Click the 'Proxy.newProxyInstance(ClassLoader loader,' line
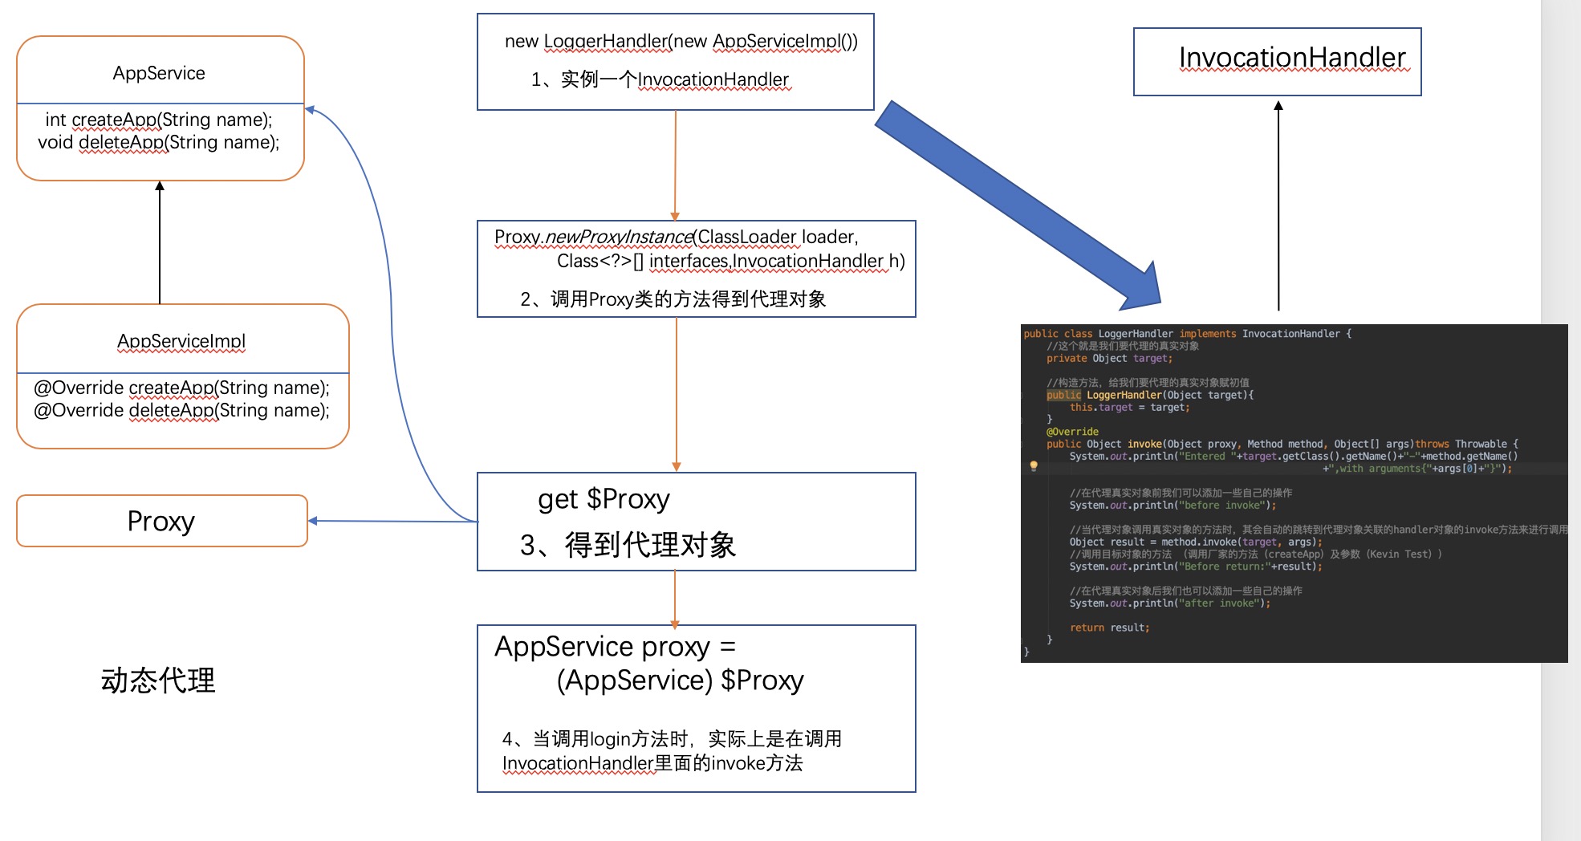The width and height of the screenshot is (1581, 841). pos(677,238)
